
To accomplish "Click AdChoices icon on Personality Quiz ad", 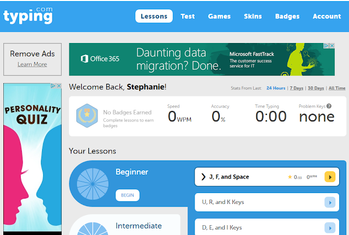I will (53, 86).
